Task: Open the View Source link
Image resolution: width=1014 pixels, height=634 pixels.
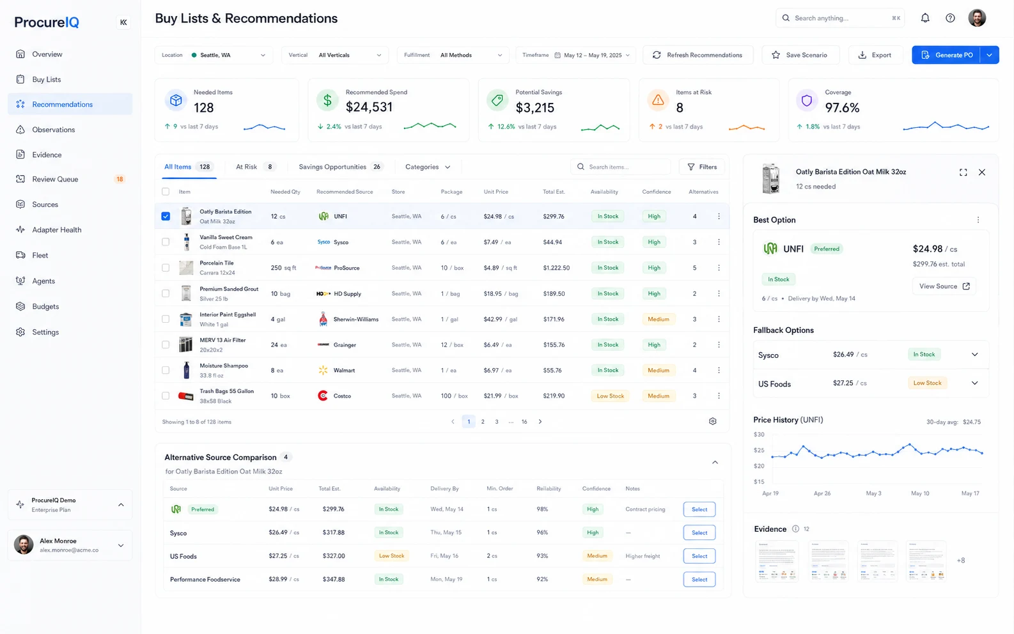Action: click(944, 286)
